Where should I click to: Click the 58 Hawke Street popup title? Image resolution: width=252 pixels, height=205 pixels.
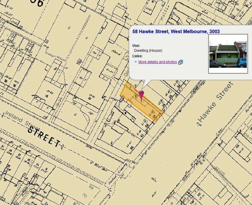coord(176,31)
